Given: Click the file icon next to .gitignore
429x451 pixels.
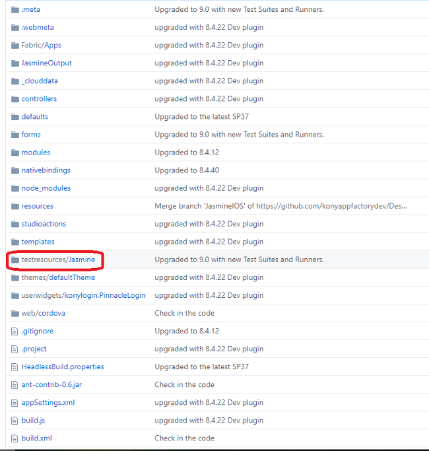Looking at the screenshot, I should [x=15, y=331].
